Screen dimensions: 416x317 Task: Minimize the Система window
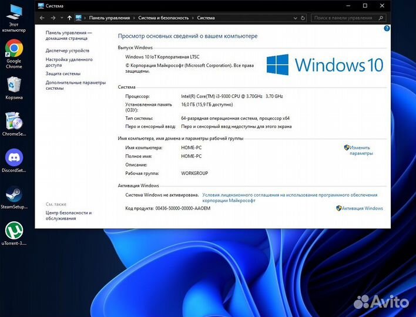pos(348,5)
